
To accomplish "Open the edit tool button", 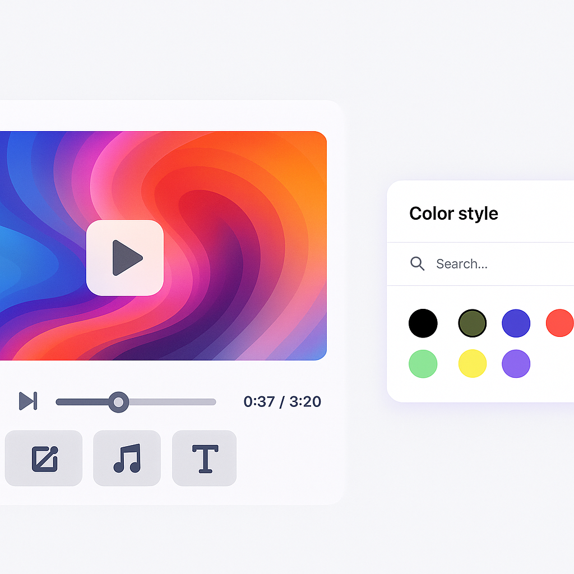I will pos(44,458).
